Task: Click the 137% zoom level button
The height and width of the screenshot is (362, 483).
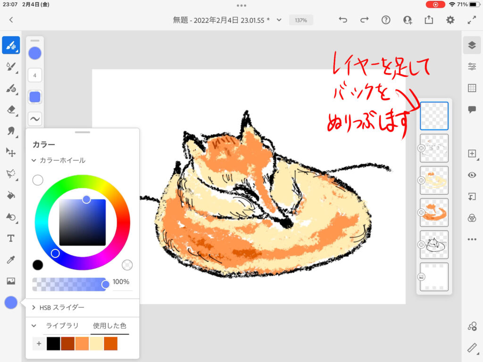Action: point(301,20)
